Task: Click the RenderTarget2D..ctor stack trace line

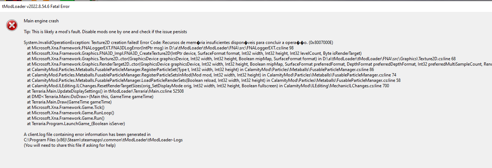Action: pos(252,64)
